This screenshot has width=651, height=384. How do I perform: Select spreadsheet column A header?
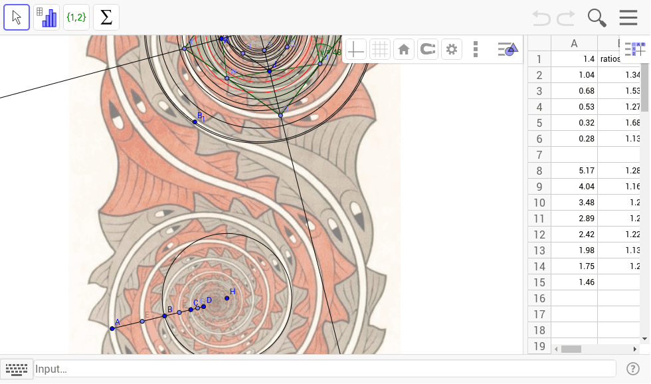[x=574, y=43]
